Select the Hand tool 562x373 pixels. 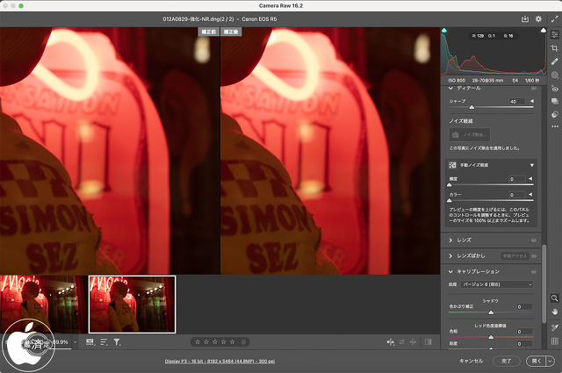pyautogui.click(x=555, y=312)
